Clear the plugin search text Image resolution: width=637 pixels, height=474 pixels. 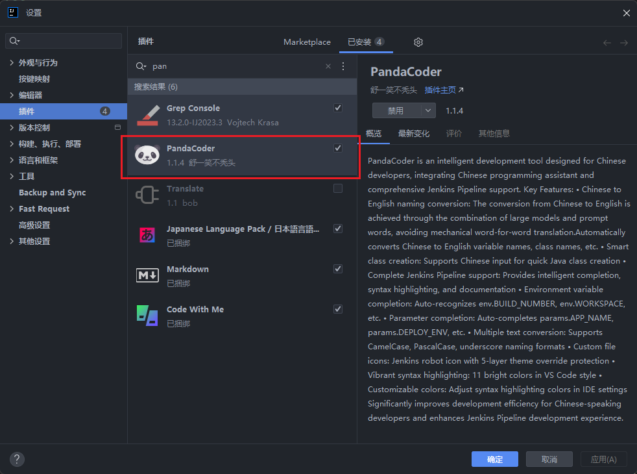click(328, 66)
